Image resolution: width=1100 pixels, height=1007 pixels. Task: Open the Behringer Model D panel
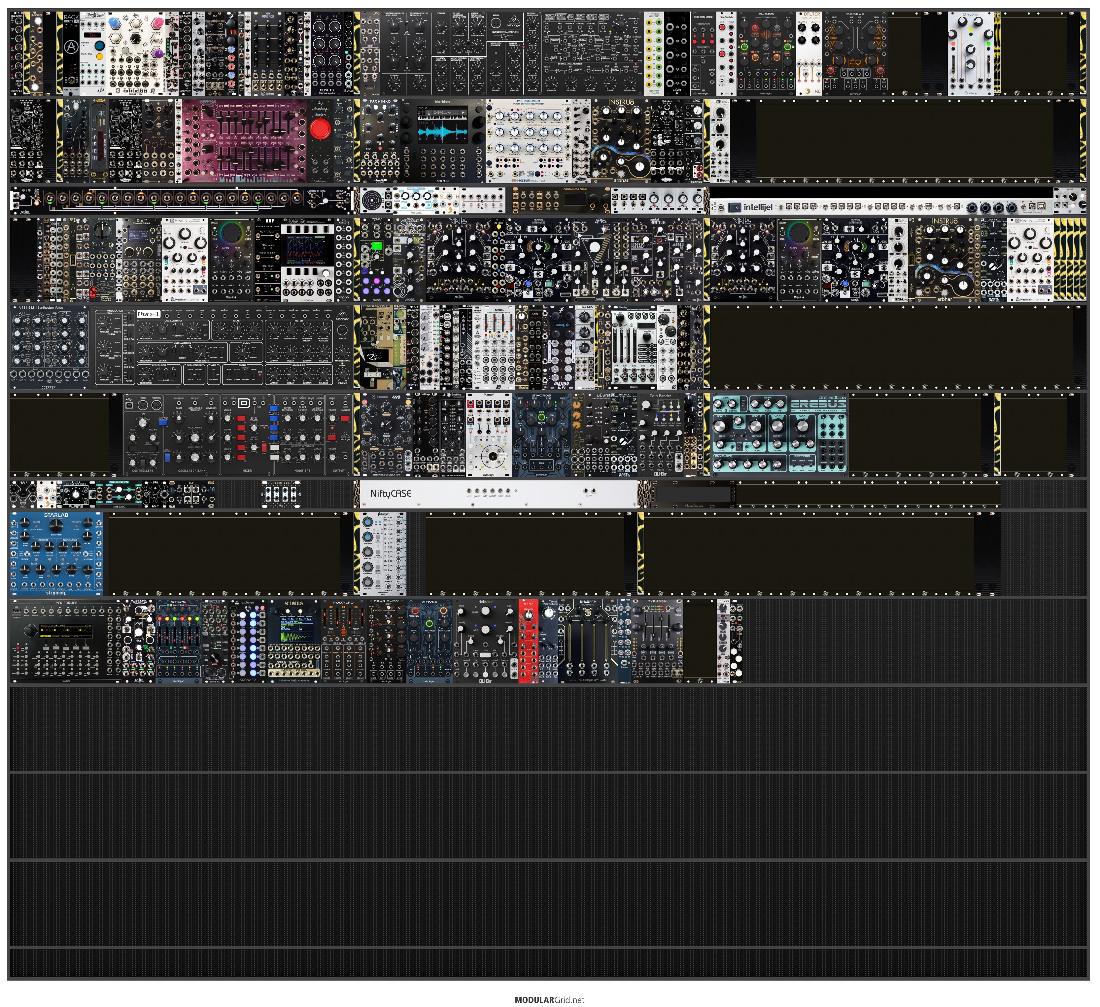pyautogui.click(x=238, y=434)
